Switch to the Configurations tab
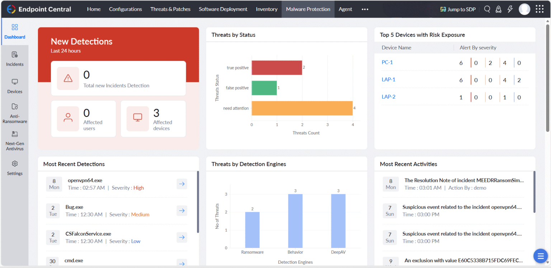This screenshot has height=268, width=551. click(126, 9)
